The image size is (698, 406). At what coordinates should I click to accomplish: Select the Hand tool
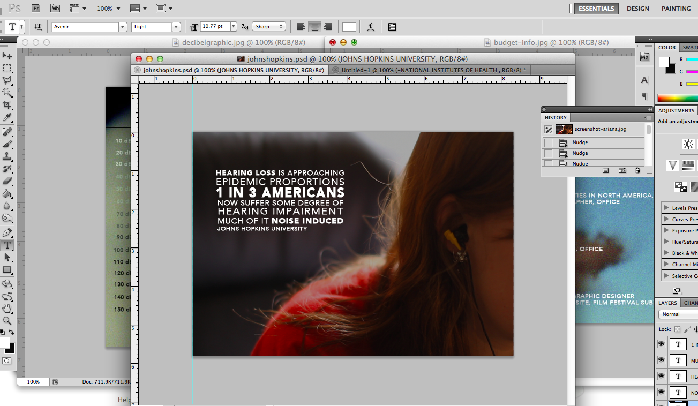pos(7,308)
